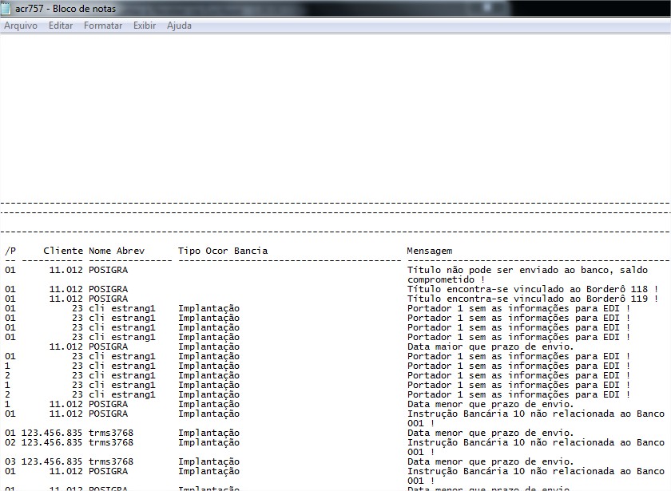The image size is (671, 491).
Task: Open the Formatar menu
Action: point(103,26)
